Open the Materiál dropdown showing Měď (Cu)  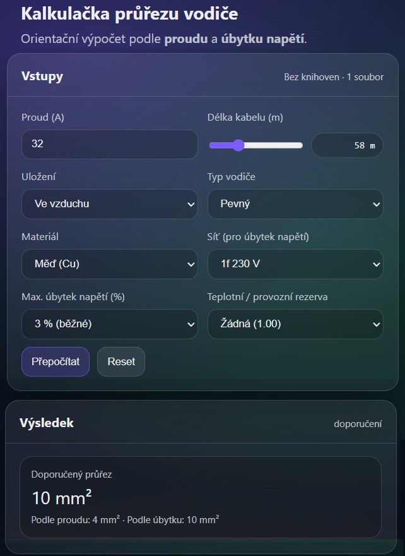coord(110,264)
